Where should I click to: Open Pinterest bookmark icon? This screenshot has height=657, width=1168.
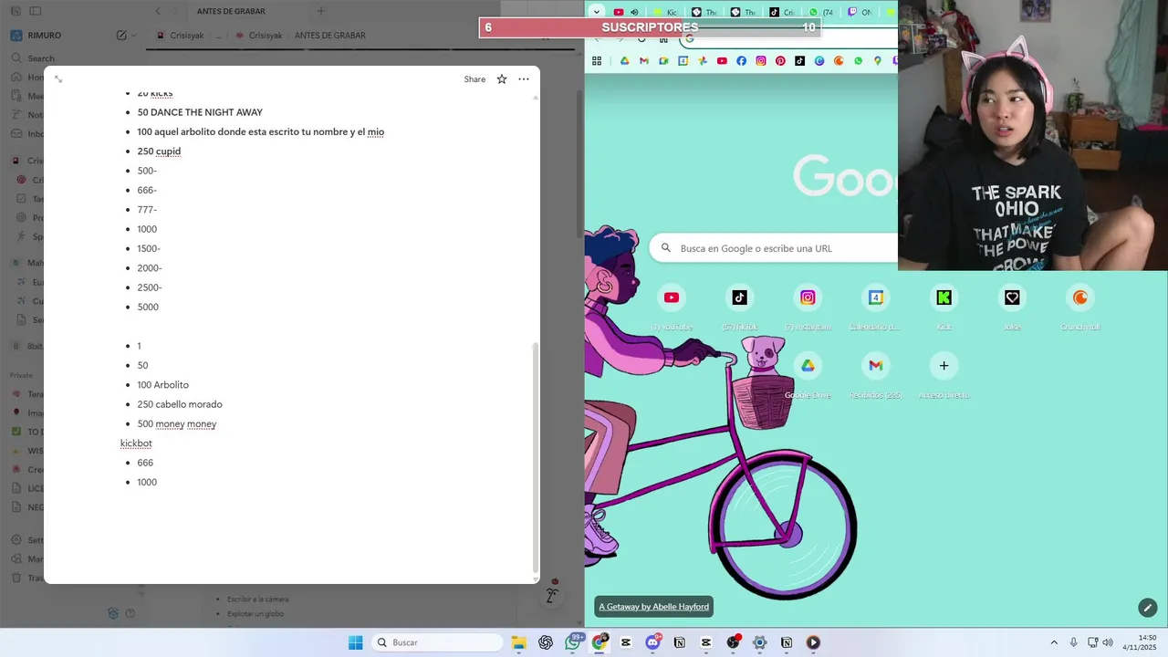point(780,61)
